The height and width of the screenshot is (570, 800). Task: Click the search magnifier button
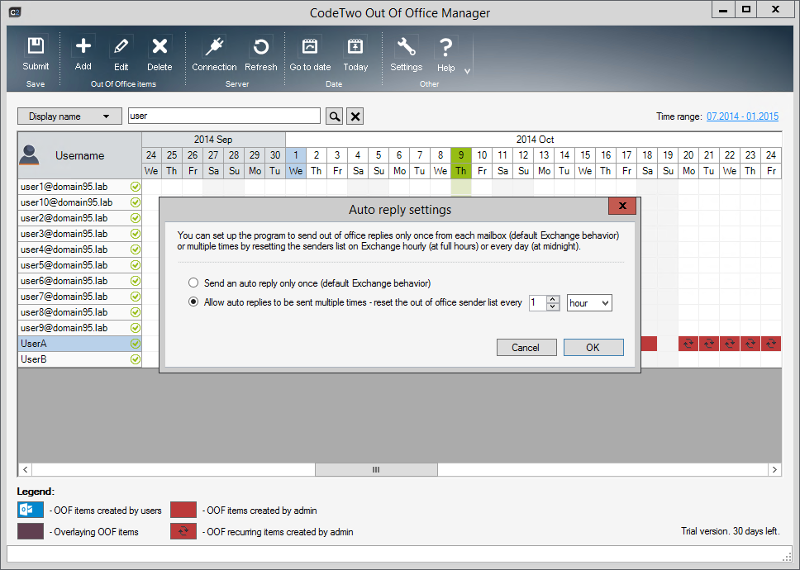click(x=334, y=116)
